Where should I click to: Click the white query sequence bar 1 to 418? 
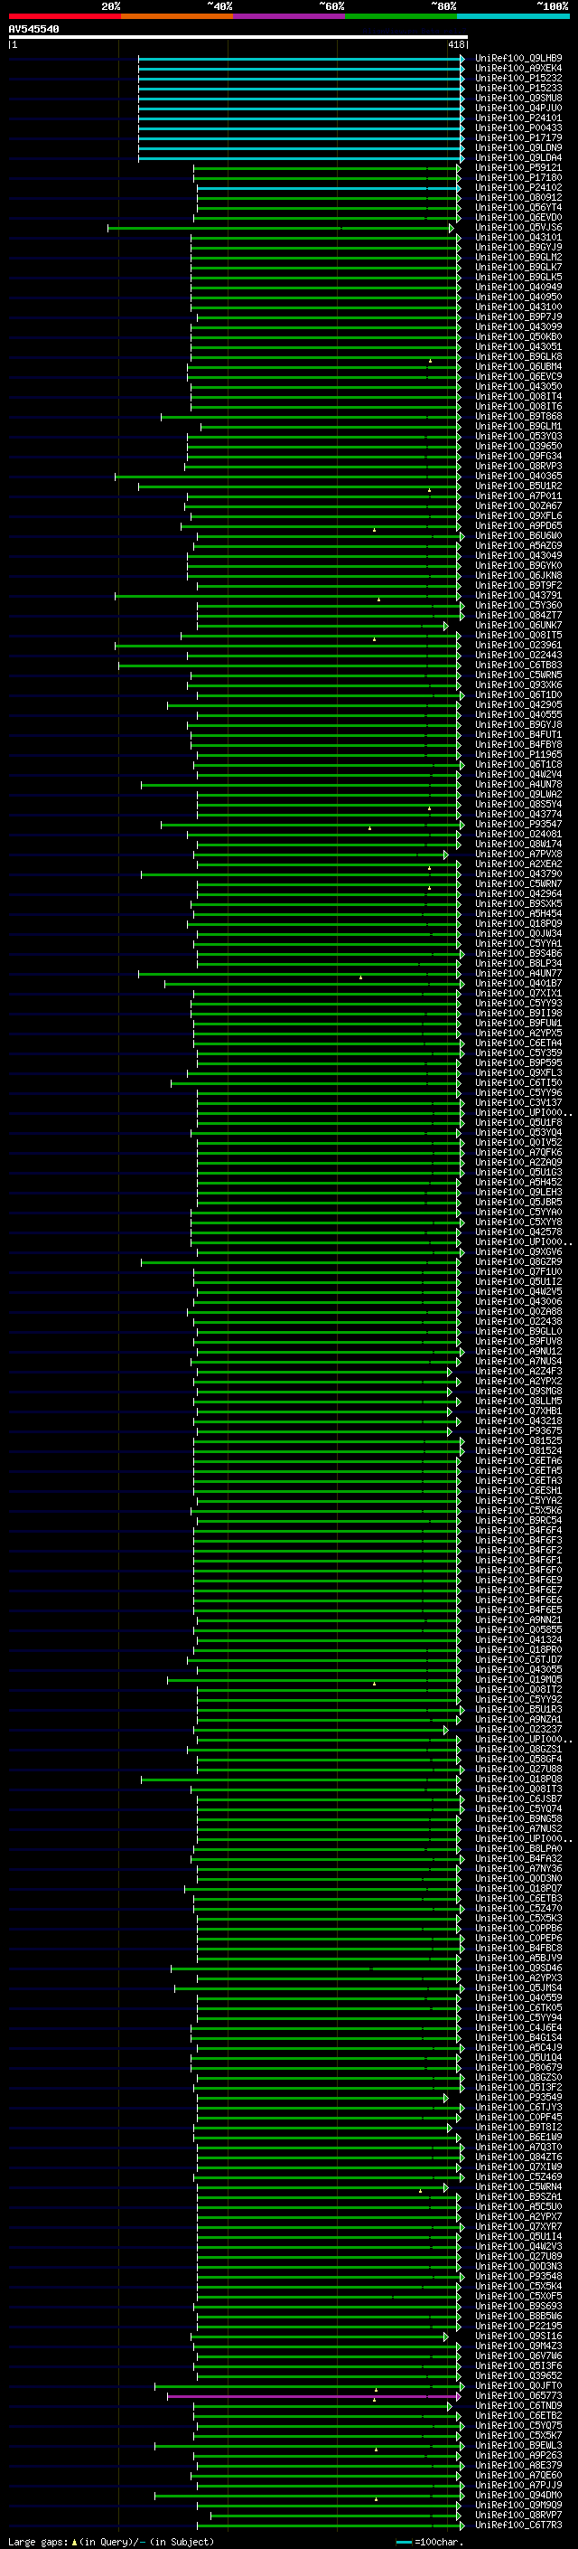pyautogui.click(x=238, y=38)
